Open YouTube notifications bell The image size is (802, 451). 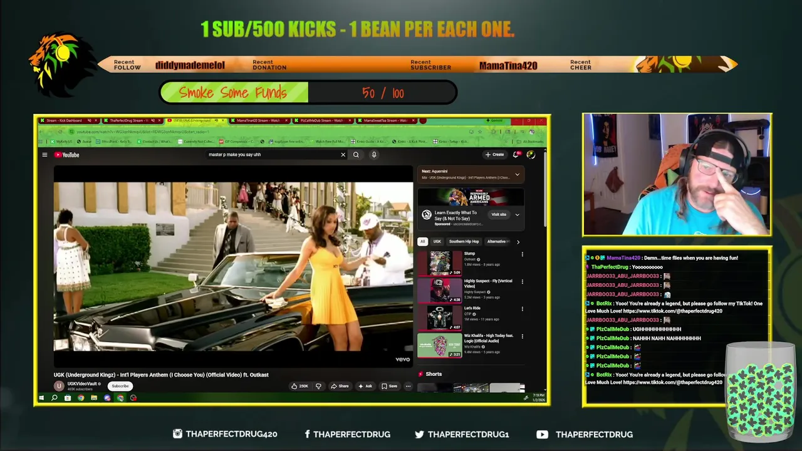click(516, 155)
